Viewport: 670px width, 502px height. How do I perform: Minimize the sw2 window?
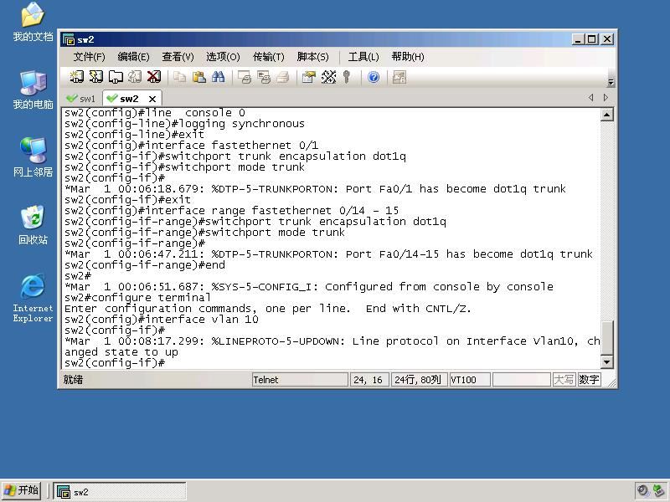[x=578, y=39]
